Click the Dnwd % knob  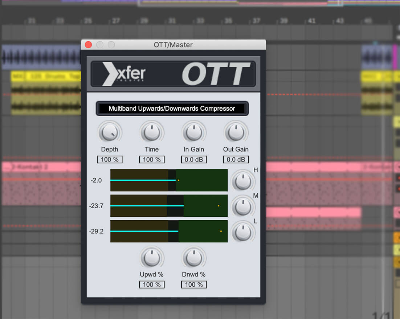click(x=194, y=258)
